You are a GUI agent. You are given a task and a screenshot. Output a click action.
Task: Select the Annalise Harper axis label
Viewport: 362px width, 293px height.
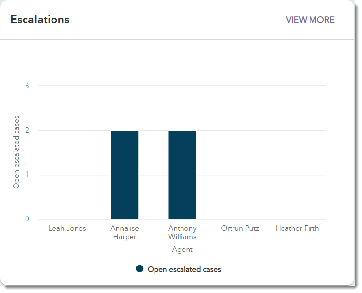(x=125, y=233)
